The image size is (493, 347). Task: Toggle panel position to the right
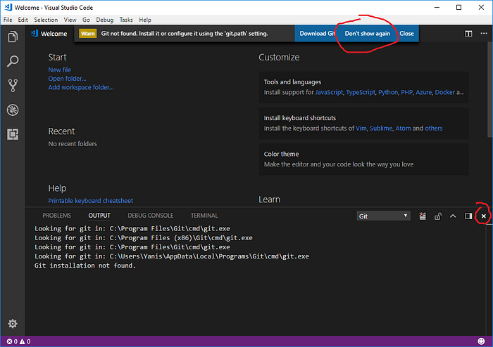[468, 216]
